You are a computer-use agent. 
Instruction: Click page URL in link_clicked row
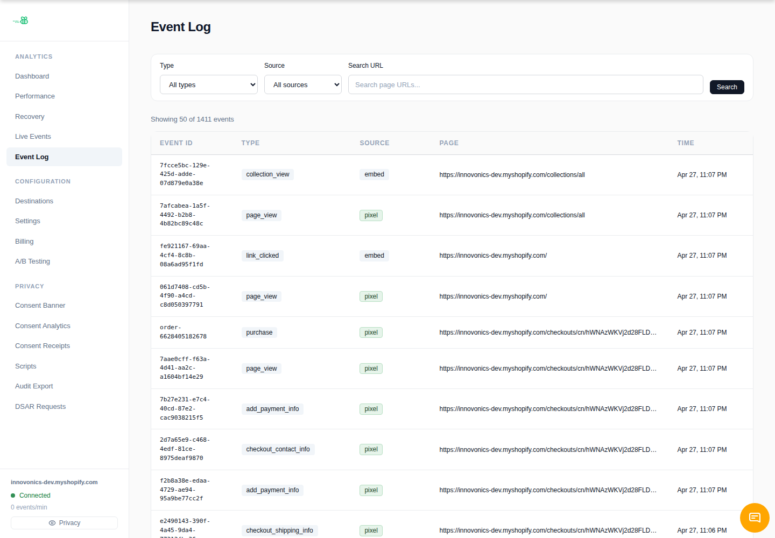pos(493,256)
